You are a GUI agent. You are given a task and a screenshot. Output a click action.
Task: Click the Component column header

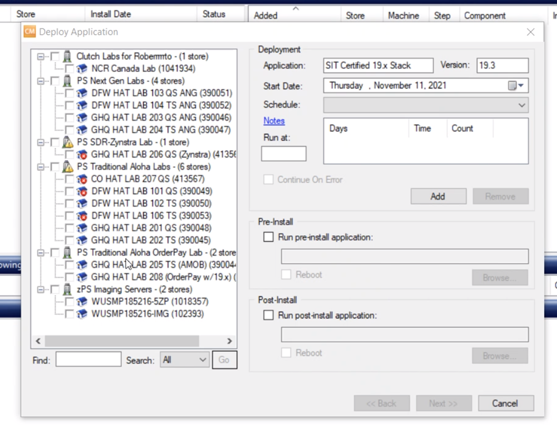[x=485, y=16]
